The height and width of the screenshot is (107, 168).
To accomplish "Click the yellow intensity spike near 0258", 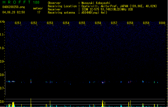I will coord(130,104).
